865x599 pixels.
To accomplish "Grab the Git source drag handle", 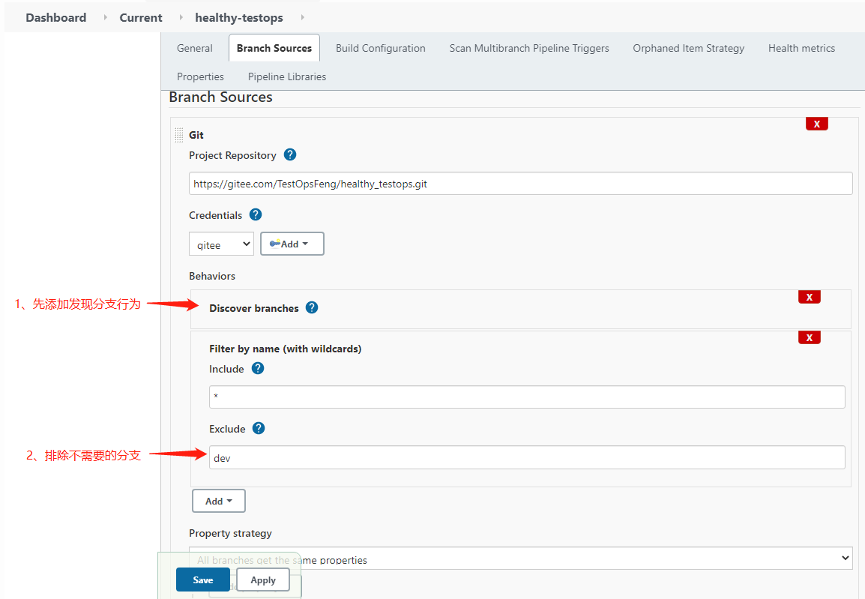I will click(178, 135).
